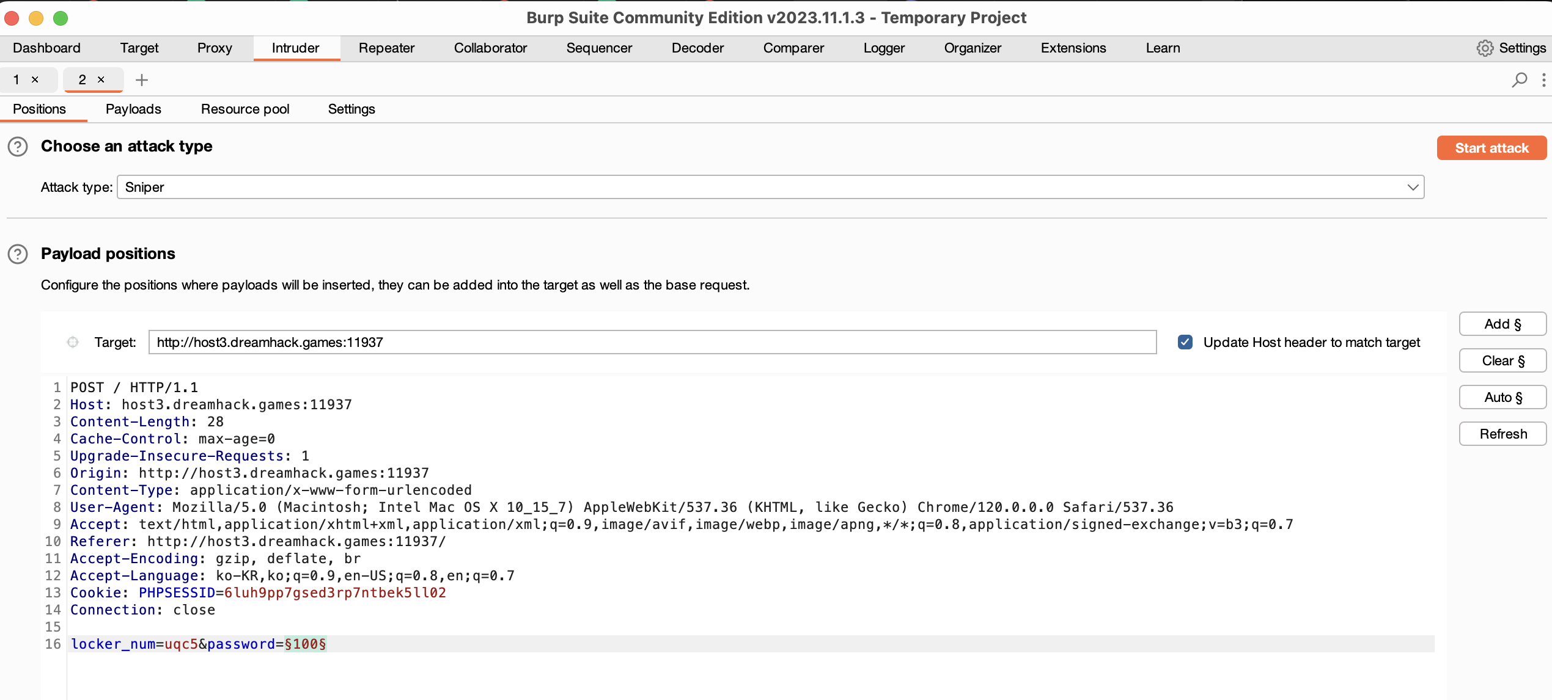Image resolution: width=1552 pixels, height=700 pixels.
Task: Switch to the Decoder tab
Action: [x=697, y=48]
